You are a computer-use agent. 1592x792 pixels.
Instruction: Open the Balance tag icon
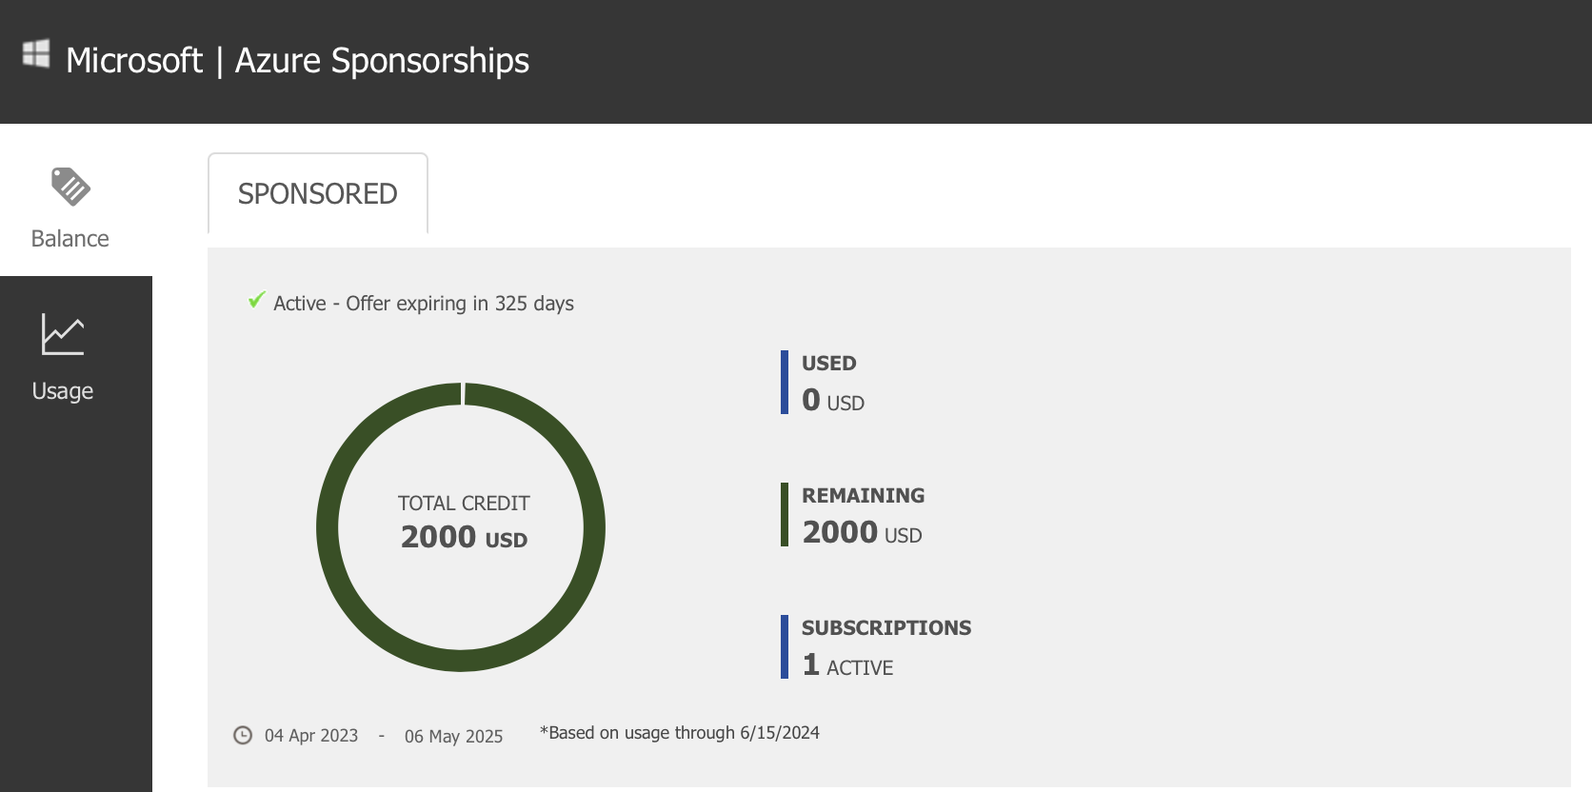tap(70, 187)
